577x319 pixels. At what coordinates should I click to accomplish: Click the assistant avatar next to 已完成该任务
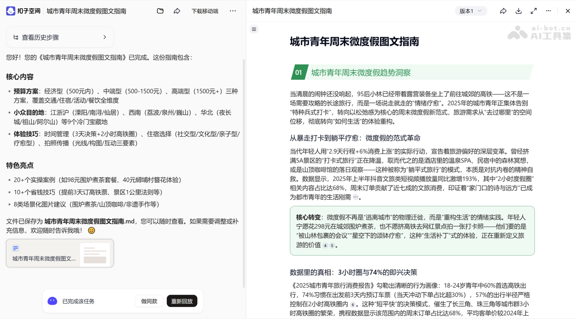click(53, 301)
